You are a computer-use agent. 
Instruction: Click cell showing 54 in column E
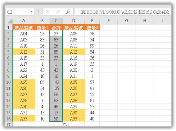pos(92,52)
